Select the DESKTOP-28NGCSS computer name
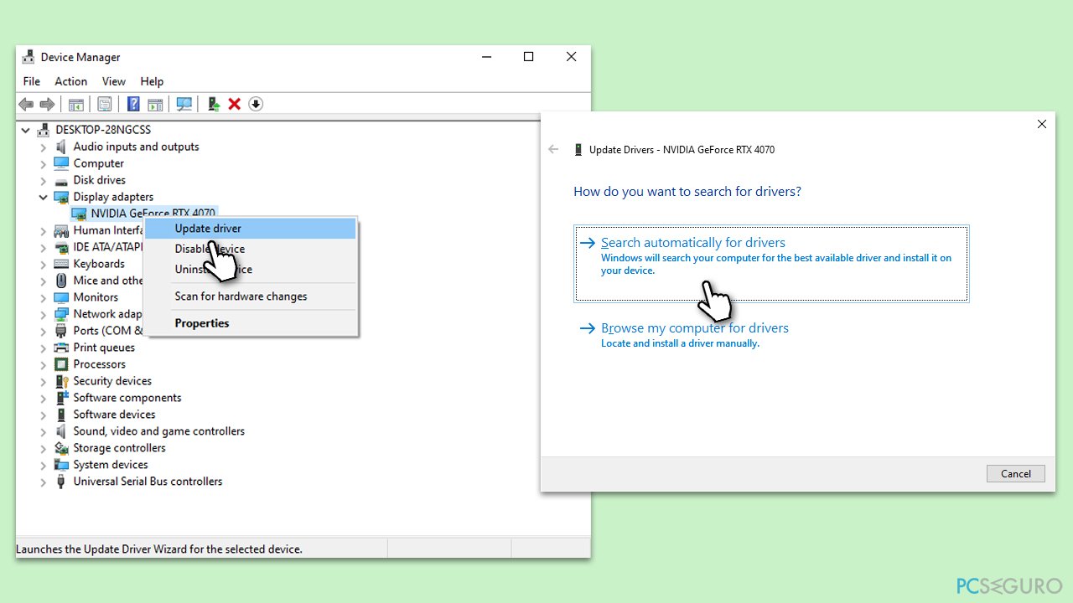Image resolution: width=1073 pixels, height=603 pixels. point(103,130)
